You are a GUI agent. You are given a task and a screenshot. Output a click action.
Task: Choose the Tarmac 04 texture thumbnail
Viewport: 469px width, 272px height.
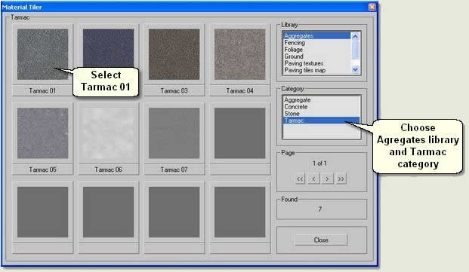click(x=240, y=54)
